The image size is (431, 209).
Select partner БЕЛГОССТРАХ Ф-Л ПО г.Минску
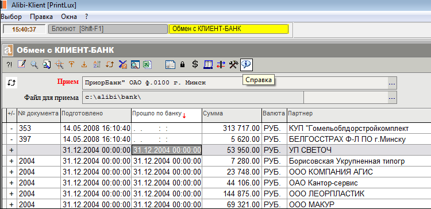pos(348,140)
